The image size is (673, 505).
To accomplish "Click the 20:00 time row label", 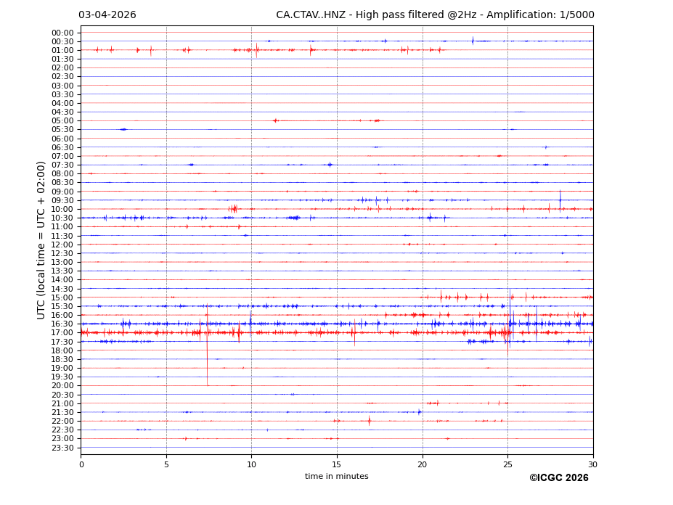I will coord(62,386).
